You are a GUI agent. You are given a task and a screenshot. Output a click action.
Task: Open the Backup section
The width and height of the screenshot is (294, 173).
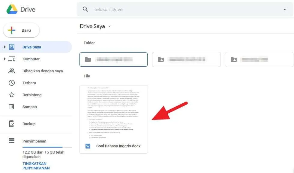click(29, 124)
